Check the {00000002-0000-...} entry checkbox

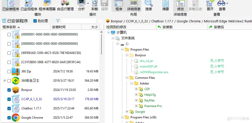pos(9,44)
